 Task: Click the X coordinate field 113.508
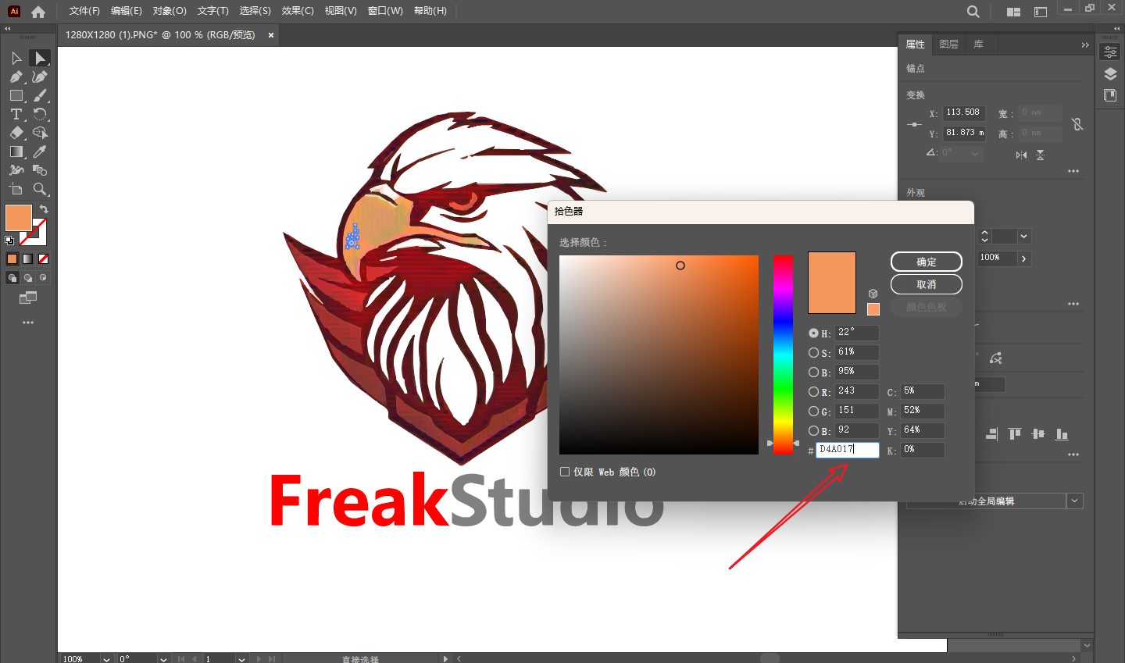coord(964,112)
